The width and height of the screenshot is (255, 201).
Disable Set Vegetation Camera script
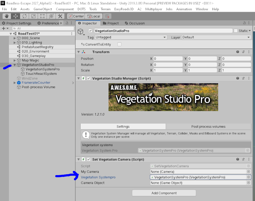pyautogui.click(x=89, y=159)
